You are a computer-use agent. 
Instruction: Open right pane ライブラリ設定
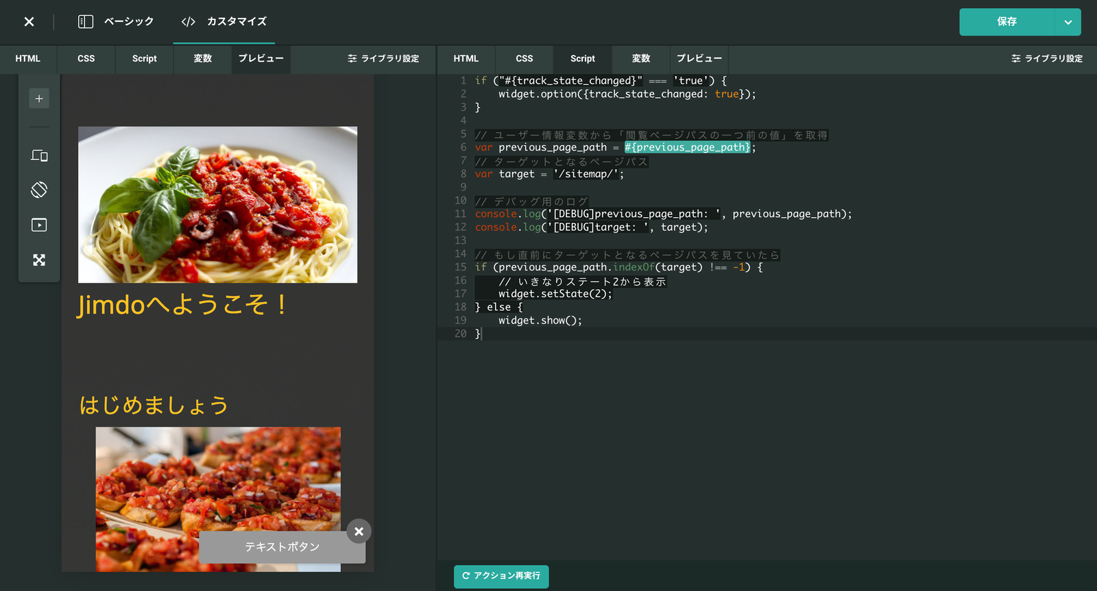tap(1047, 59)
